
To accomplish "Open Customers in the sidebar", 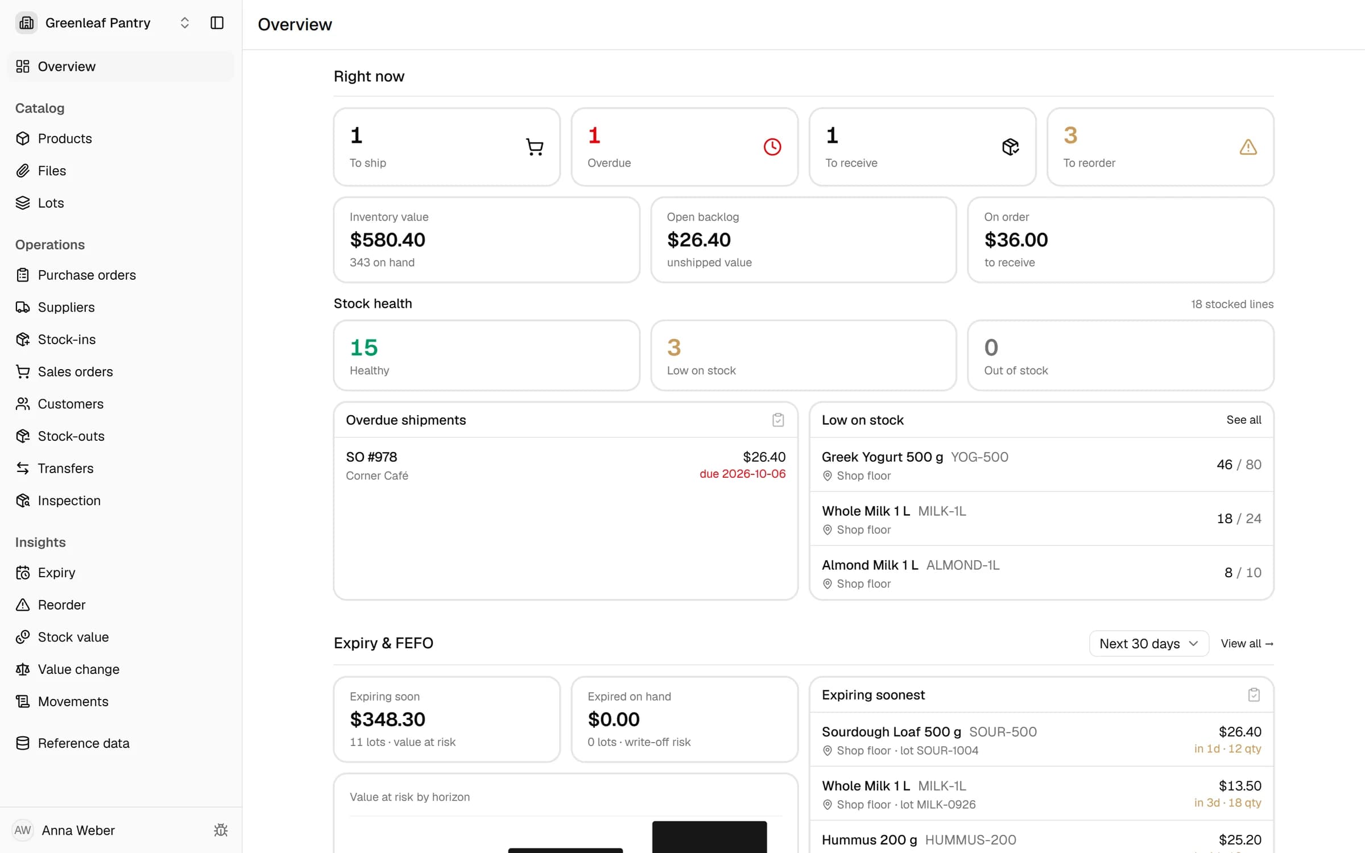I will pyautogui.click(x=121, y=404).
